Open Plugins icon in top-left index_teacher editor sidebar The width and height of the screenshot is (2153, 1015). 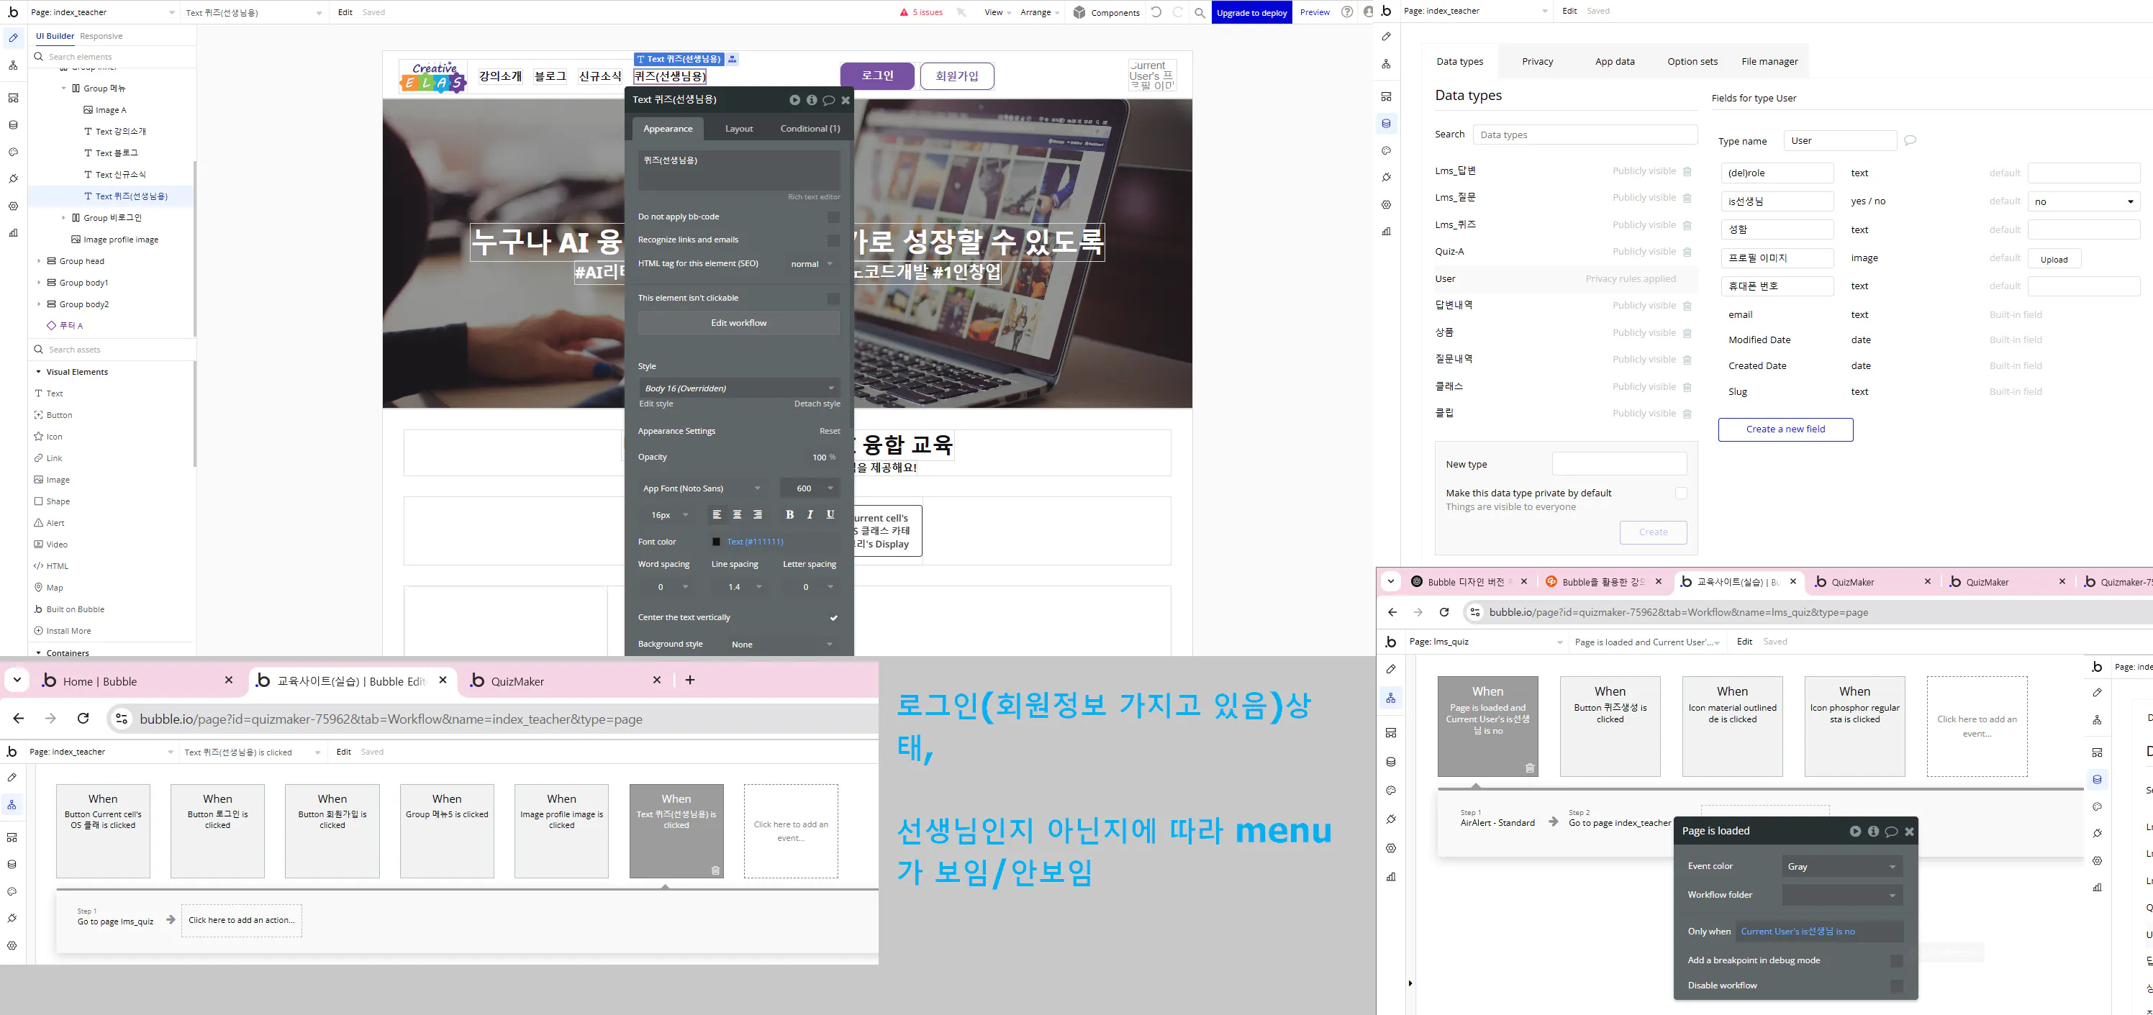pyautogui.click(x=12, y=179)
